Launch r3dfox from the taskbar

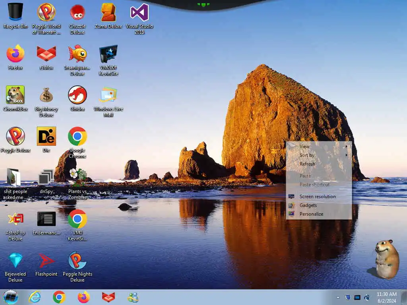[108, 297]
